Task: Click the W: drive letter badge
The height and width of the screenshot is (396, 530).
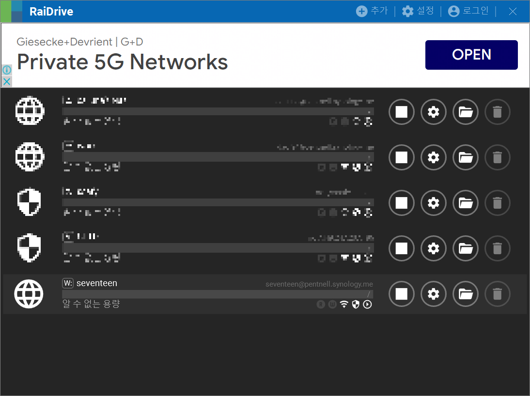Action: [68, 283]
